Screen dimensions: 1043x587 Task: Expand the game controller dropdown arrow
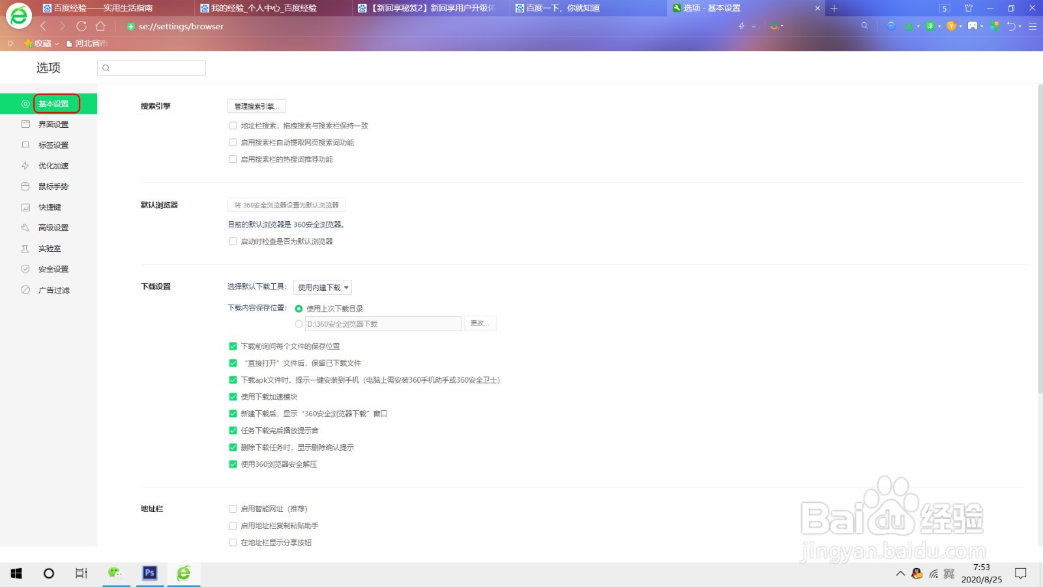[982, 26]
